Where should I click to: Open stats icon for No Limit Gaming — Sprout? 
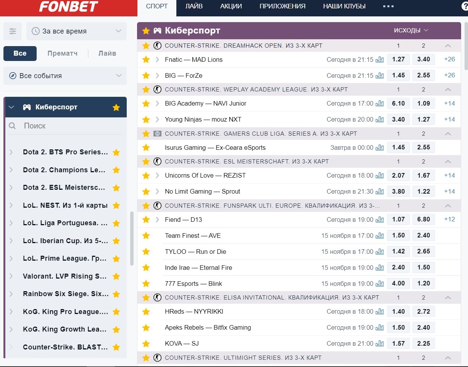379,191
